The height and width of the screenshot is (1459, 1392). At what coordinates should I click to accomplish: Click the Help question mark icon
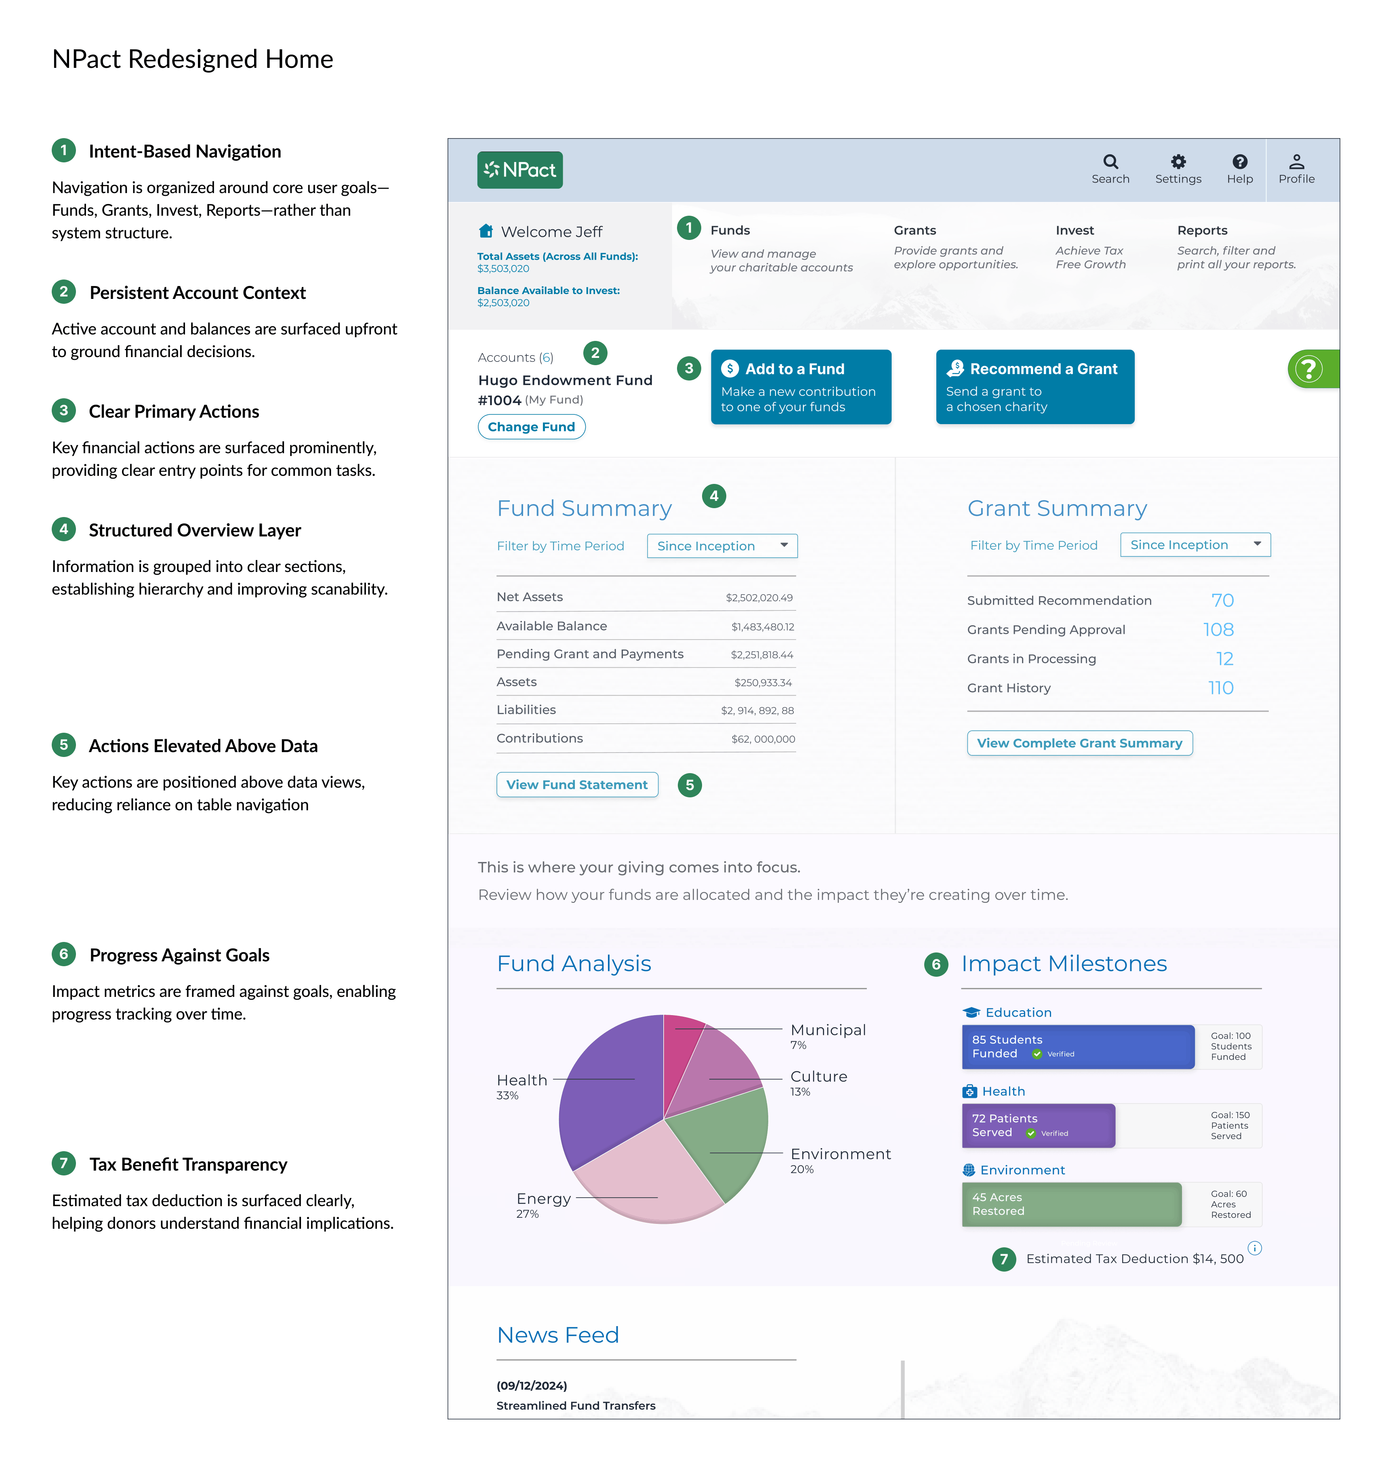tap(1239, 162)
